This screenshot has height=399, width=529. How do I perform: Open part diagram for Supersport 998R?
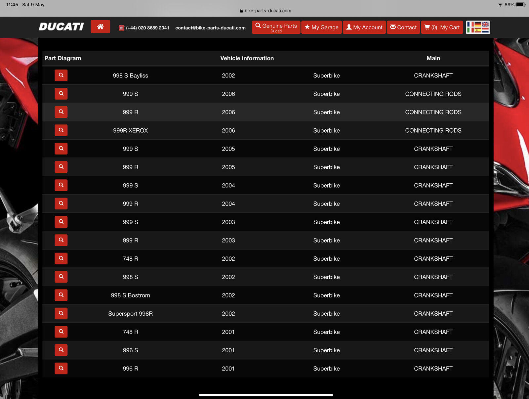point(61,313)
